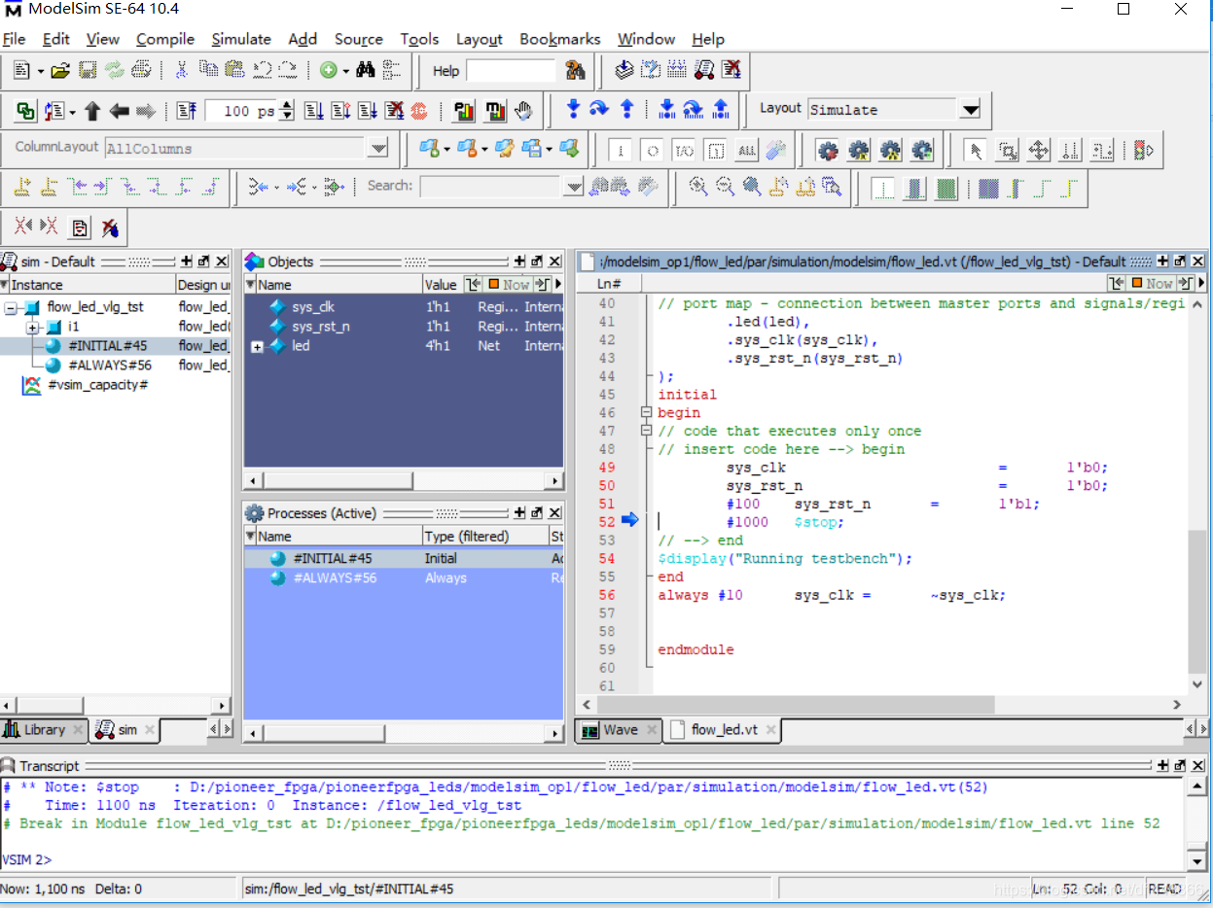Expand the led signal in Objects
The image size is (1213, 908).
pos(257,346)
